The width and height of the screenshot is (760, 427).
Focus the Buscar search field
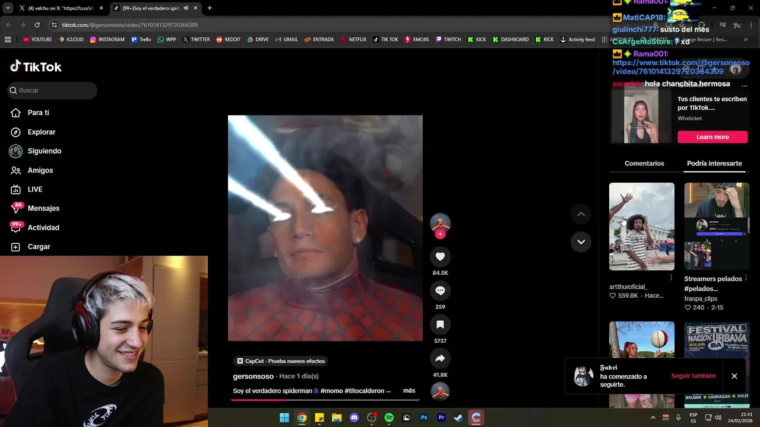point(52,90)
